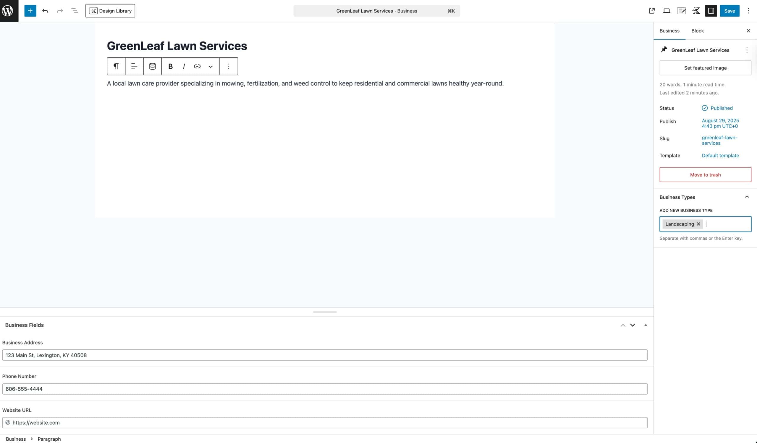
Task: Open actions menu for GreenLeaf Lawn Services
Action: [x=747, y=50]
